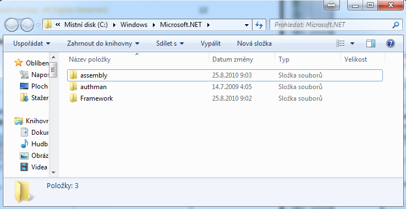Click the Videa label in sidebar
This screenshot has height=209, width=406.
pyautogui.click(x=39, y=167)
